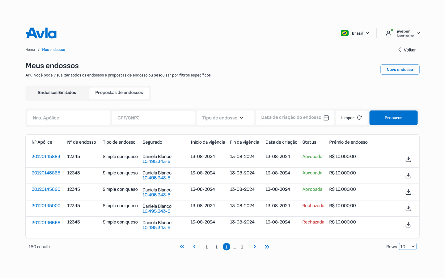Screen dimensions: 445x278
Task: Open the Brasil country selector
Action: [x=355, y=33]
